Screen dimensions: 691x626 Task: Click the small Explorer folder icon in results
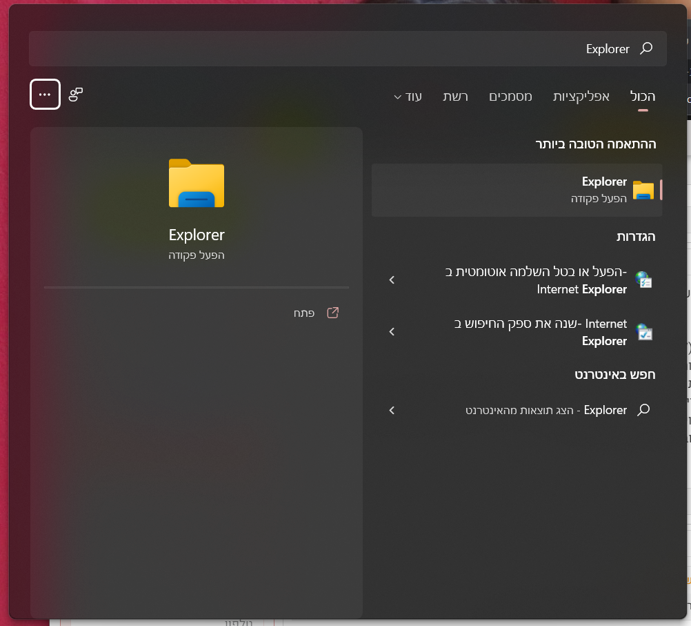(x=643, y=190)
